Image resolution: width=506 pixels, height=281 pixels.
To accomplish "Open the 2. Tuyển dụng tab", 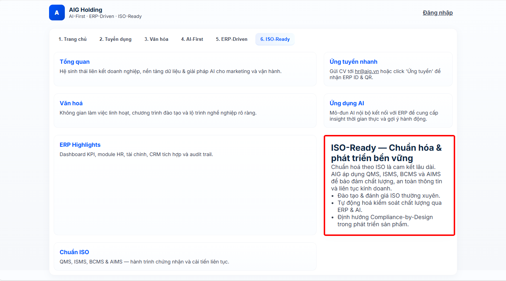I will 115,39.
